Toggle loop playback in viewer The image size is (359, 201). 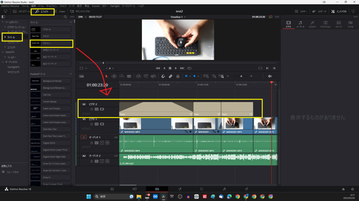pos(189,68)
